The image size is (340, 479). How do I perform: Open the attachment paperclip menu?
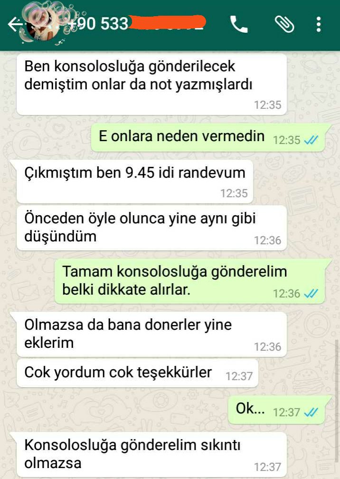pos(284,24)
